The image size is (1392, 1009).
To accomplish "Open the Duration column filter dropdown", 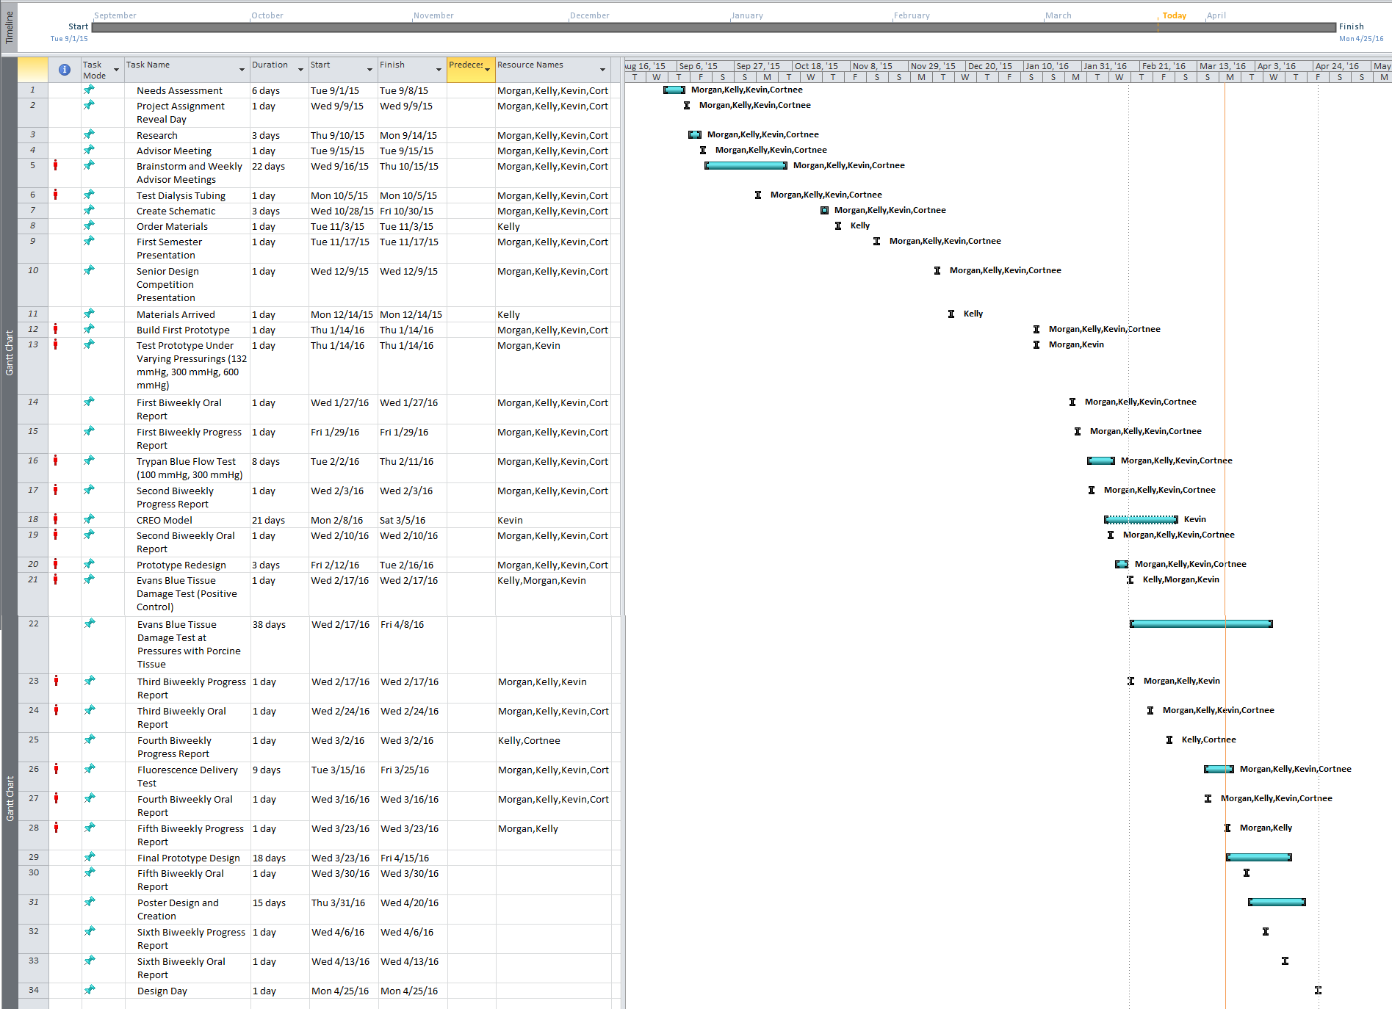I will [x=300, y=70].
